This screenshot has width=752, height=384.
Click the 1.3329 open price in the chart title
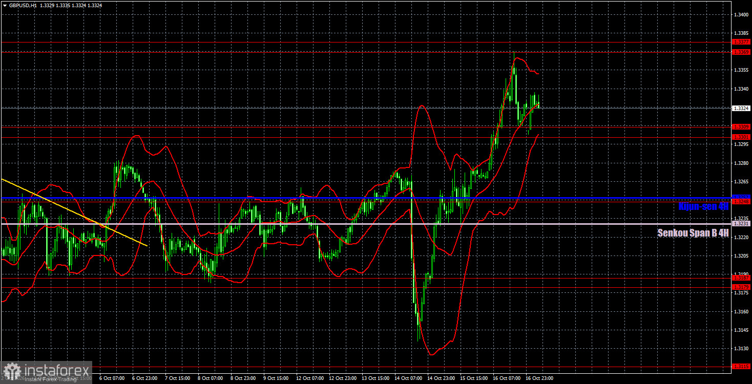click(46, 6)
